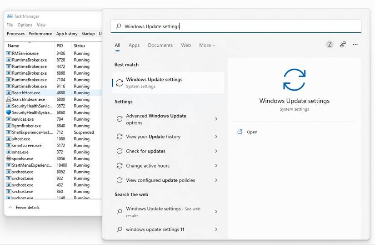
Task: Expand View configured update policies chevron
Action: click(x=216, y=180)
